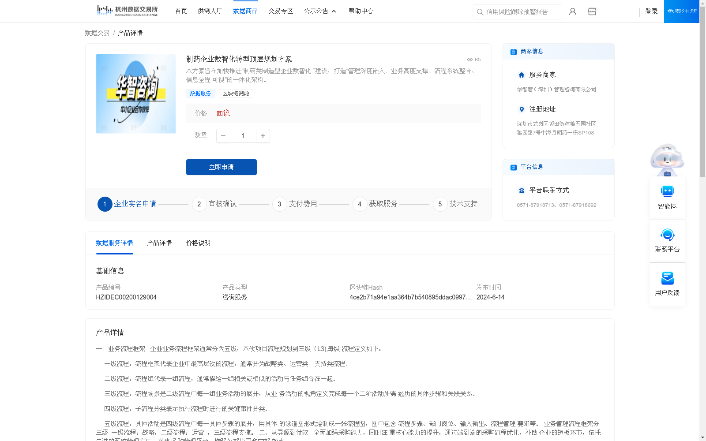
Task: Open the 智能体 robot assistant icon
Action: (x=668, y=191)
